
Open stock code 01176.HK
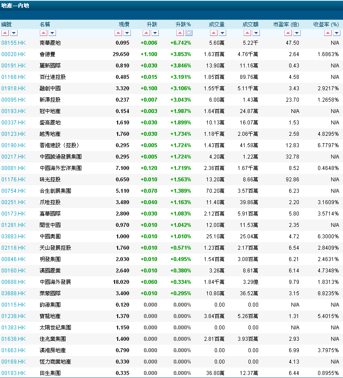coord(14,179)
